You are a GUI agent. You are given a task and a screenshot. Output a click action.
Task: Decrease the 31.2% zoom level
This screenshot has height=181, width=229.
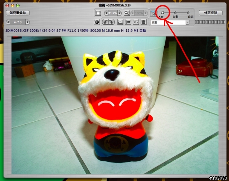coord(106,13)
